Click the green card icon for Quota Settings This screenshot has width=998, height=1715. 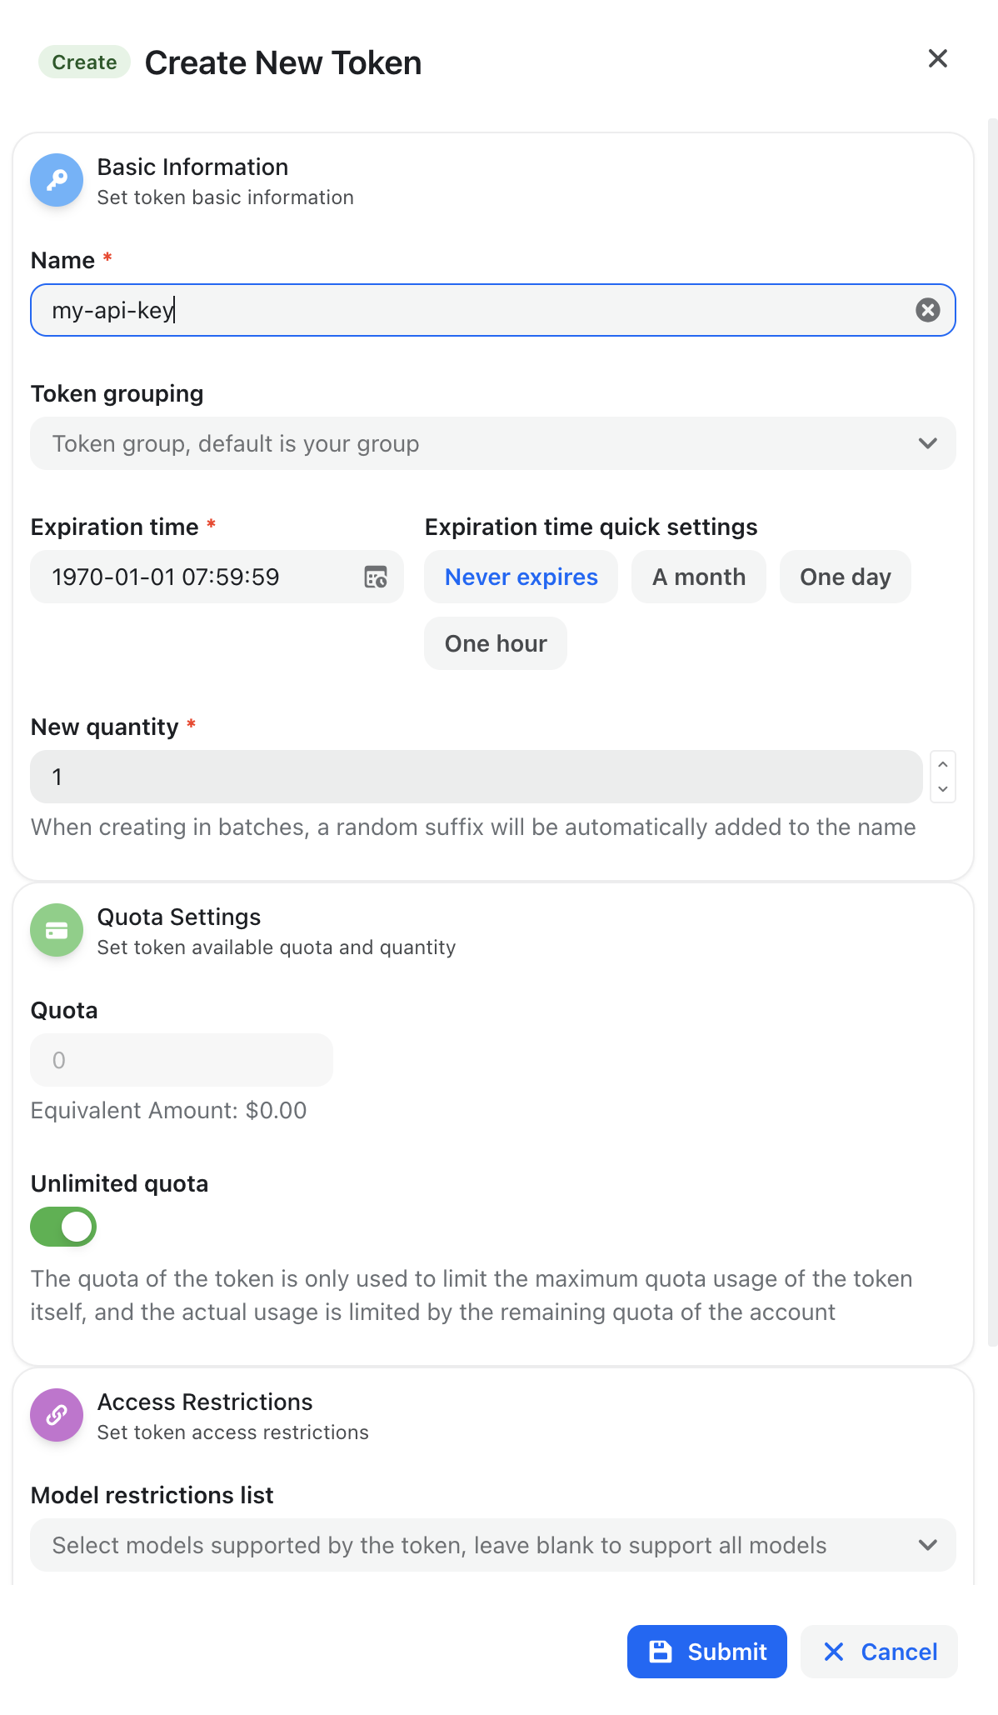click(x=57, y=930)
